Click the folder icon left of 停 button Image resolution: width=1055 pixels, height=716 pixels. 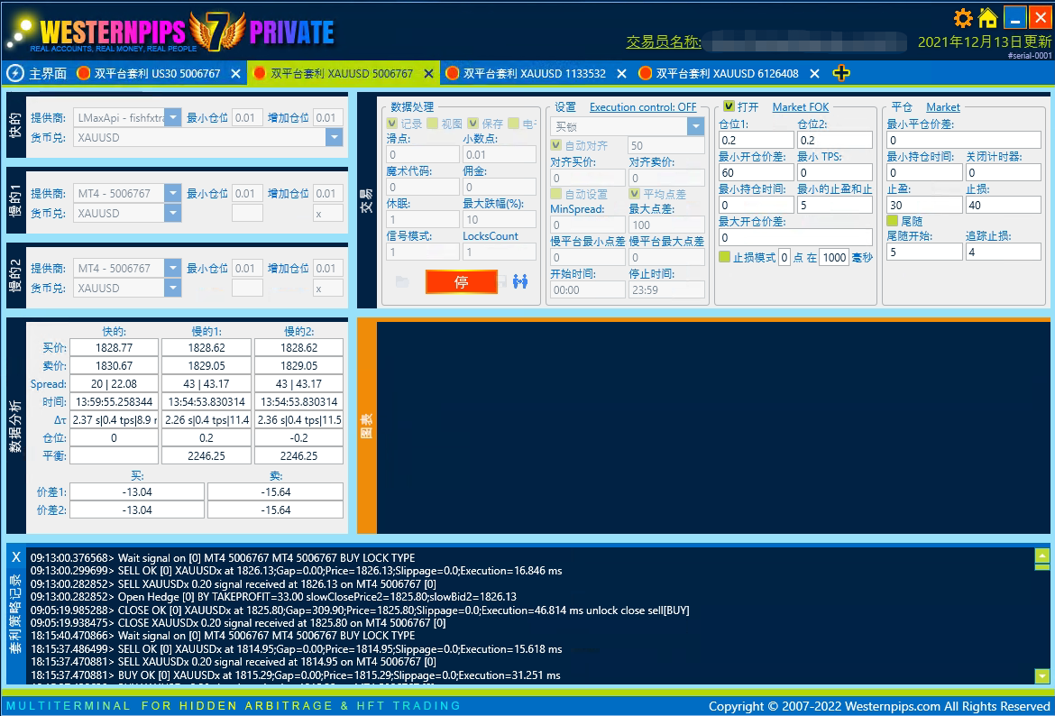pyautogui.click(x=402, y=281)
